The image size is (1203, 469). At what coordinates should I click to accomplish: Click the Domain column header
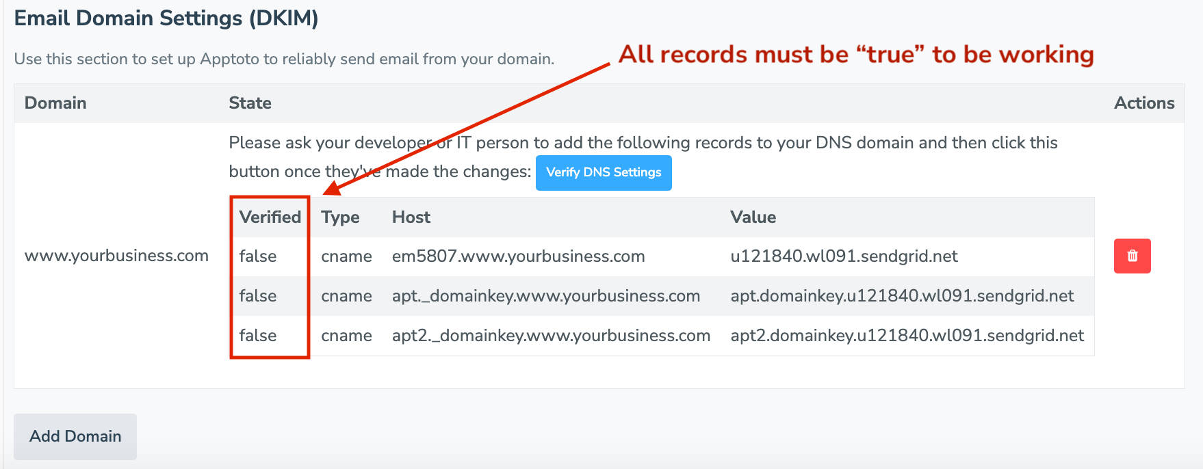coord(55,103)
